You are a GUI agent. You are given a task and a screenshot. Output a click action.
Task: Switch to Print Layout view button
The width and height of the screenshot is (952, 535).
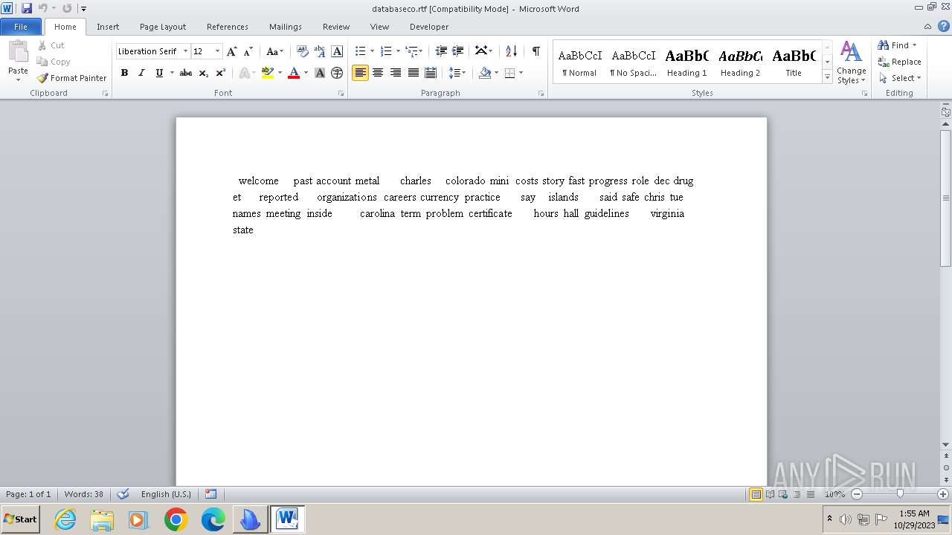click(x=756, y=494)
